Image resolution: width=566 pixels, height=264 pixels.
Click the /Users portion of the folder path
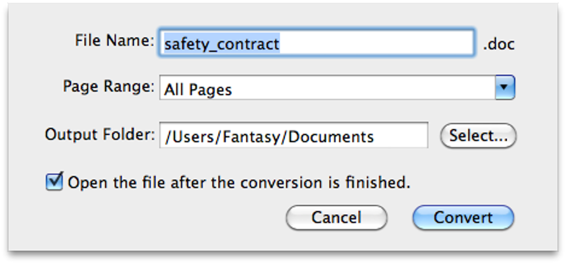pyautogui.click(x=184, y=136)
